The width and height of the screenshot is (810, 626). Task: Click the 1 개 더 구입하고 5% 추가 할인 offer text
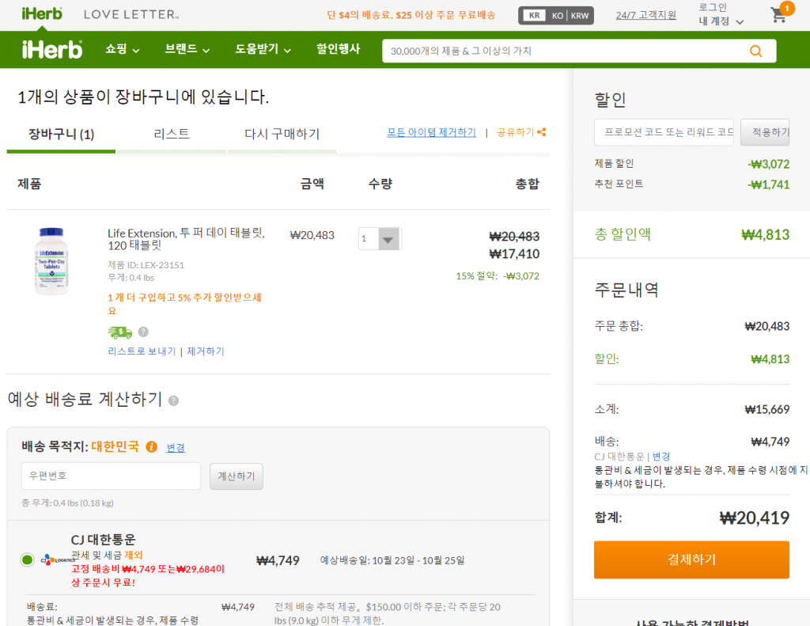coord(184,304)
